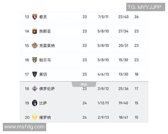
Task: Click 帕尔马's 5/8/10 record cell
Action: coord(103,60)
